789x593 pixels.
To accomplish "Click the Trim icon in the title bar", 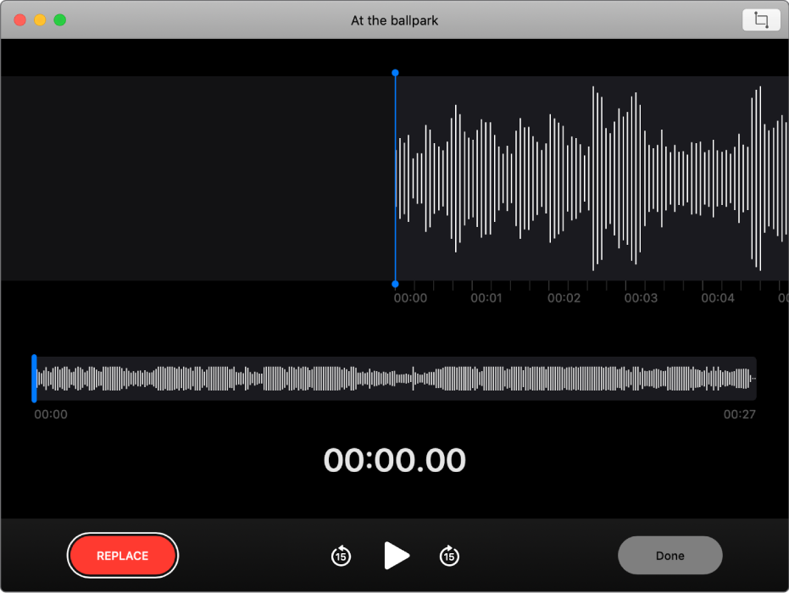I will coord(760,20).
